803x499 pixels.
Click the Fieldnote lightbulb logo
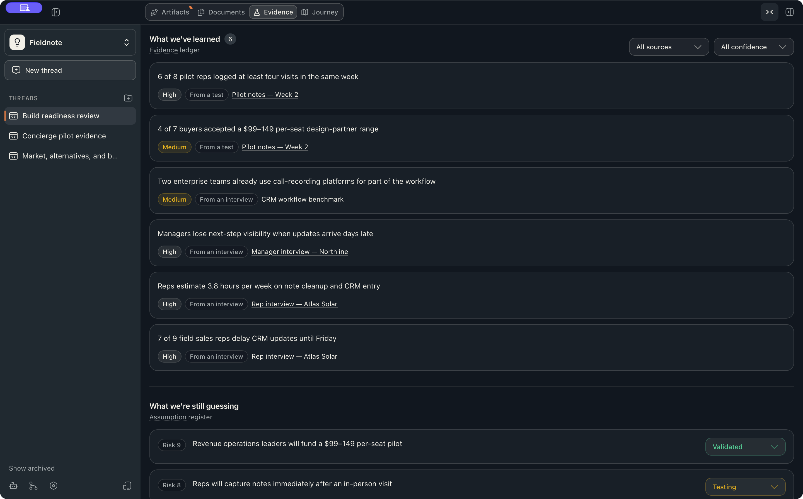17,42
